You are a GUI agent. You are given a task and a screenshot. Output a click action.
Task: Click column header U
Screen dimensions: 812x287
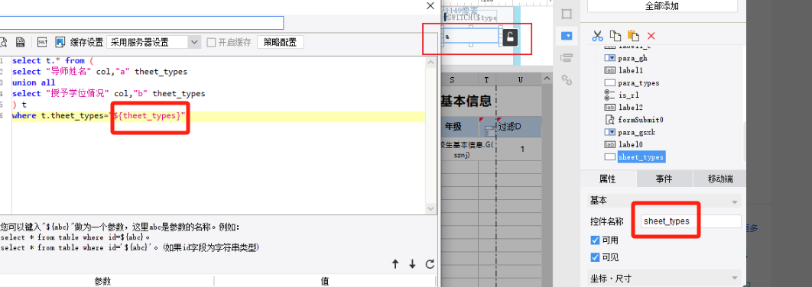click(x=520, y=79)
